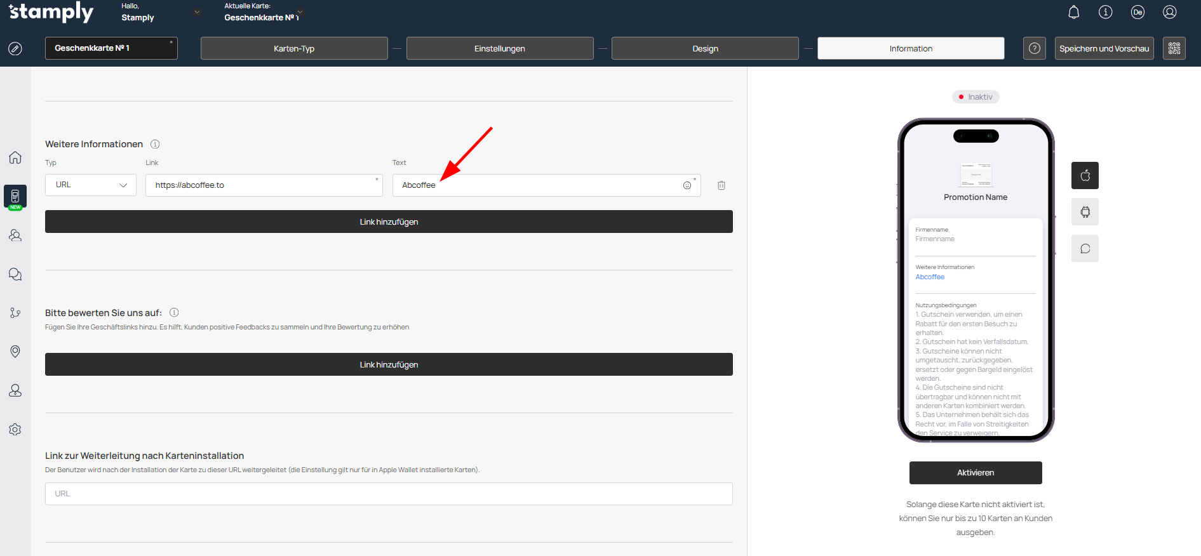Open the Settings gear in sidebar
The height and width of the screenshot is (556, 1201).
[x=15, y=430]
